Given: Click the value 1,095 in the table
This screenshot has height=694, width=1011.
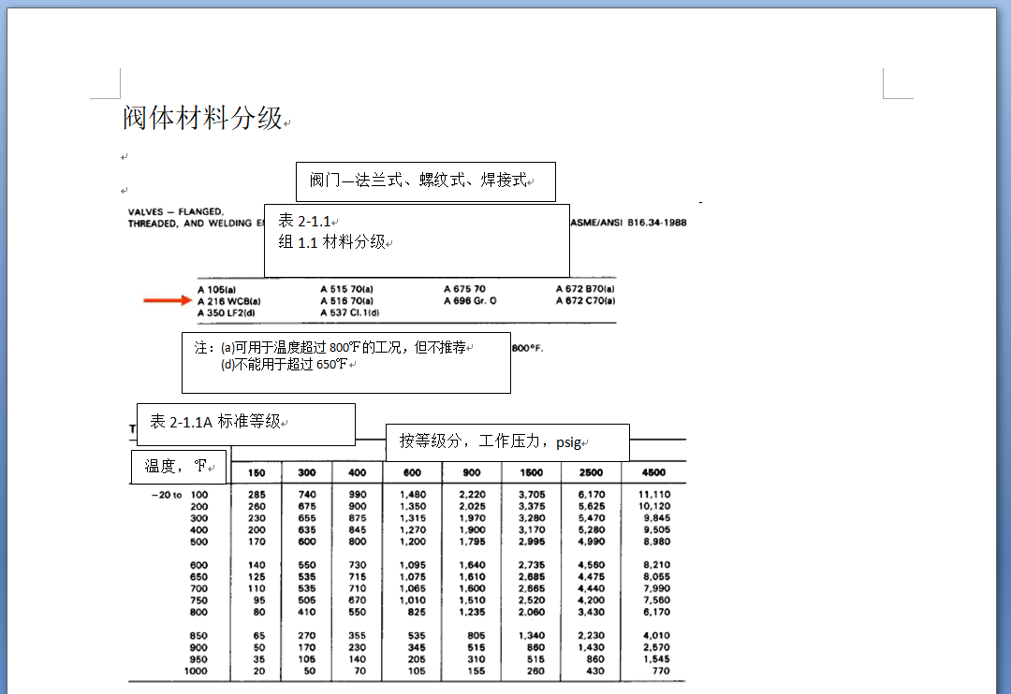Looking at the screenshot, I should pos(413,565).
